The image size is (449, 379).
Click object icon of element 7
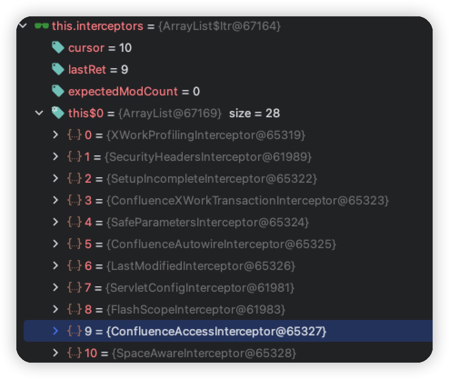pos(75,287)
